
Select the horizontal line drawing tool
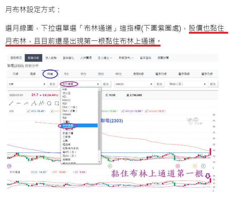click(19, 103)
